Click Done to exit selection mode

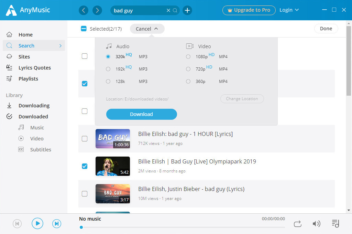[x=326, y=29]
